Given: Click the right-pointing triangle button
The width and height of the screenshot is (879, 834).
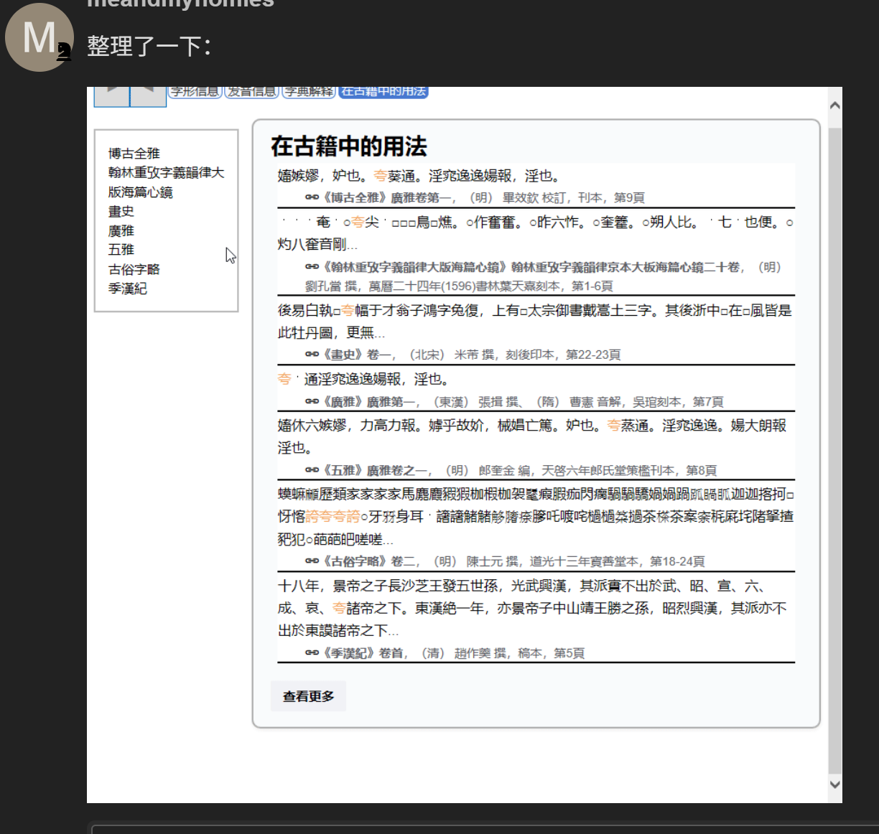Looking at the screenshot, I should click(x=112, y=95).
